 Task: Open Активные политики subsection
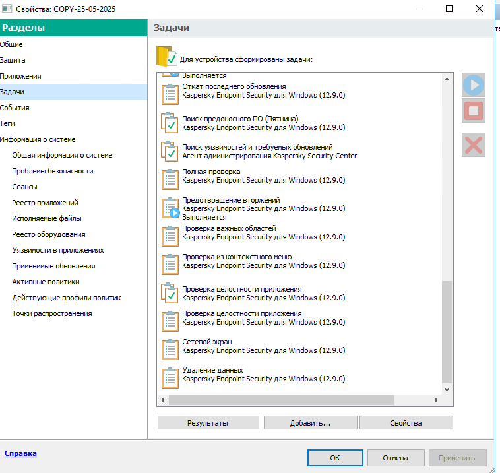46,282
